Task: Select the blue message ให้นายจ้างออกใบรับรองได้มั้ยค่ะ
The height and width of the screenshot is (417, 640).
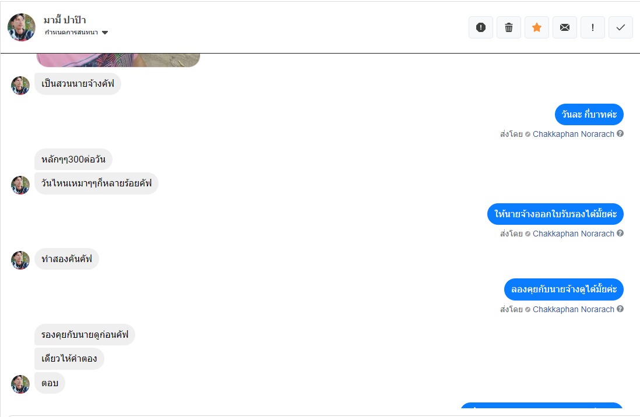Action: [555, 214]
